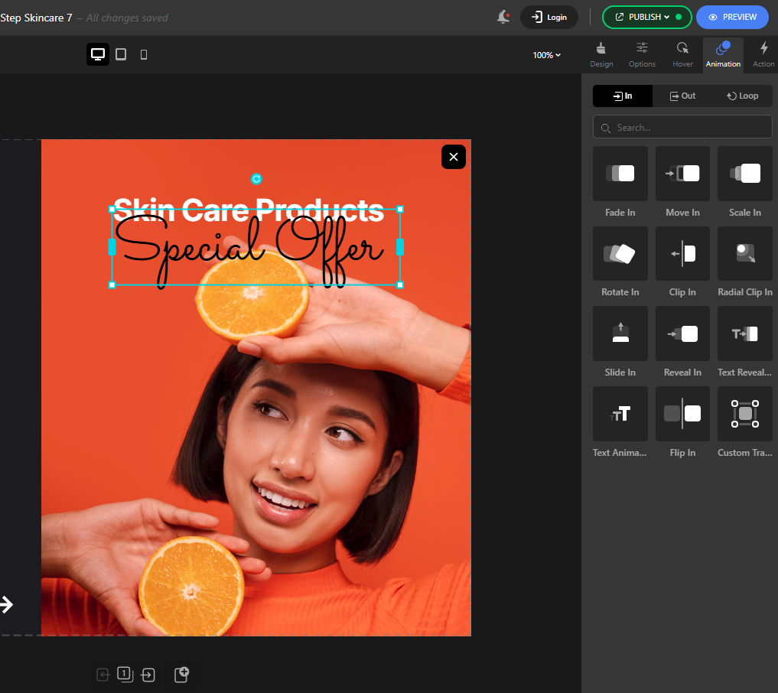Click the white arrow at the canvas edge
Image resolution: width=778 pixels, height=693 pixels.
click(6, 604)
